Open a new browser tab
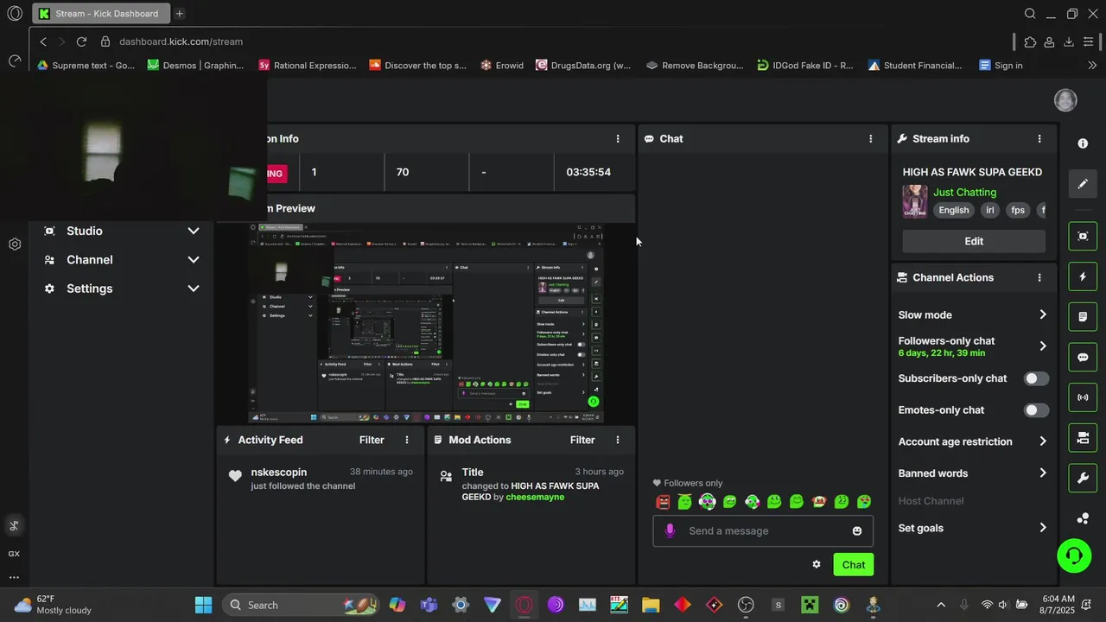Viewport: 1106px width, 622px height. click(x=180, y=14)
